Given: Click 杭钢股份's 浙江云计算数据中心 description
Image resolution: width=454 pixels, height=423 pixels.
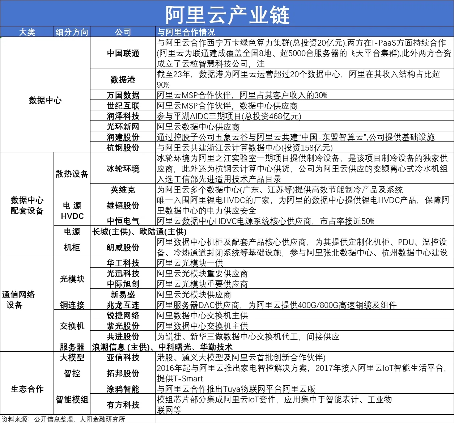Looking at the screenshot, I should coord(305,148).
